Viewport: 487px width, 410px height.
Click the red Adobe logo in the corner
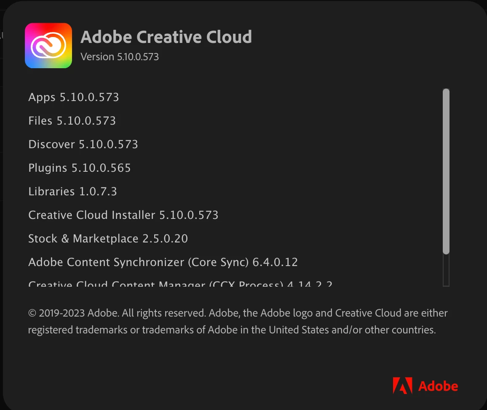tap(425, 386)
